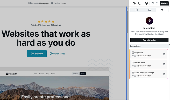Switch to the settings sliders tab
The image size is (170, 100).
[149, 10]
